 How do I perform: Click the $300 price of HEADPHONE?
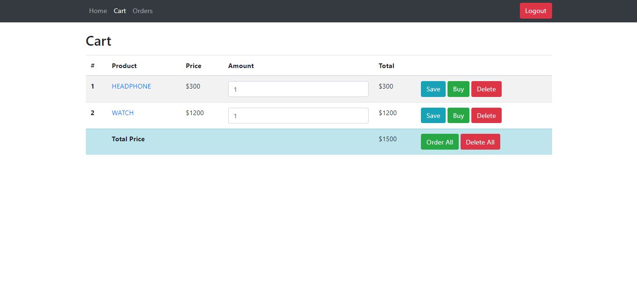click(193, 86)
